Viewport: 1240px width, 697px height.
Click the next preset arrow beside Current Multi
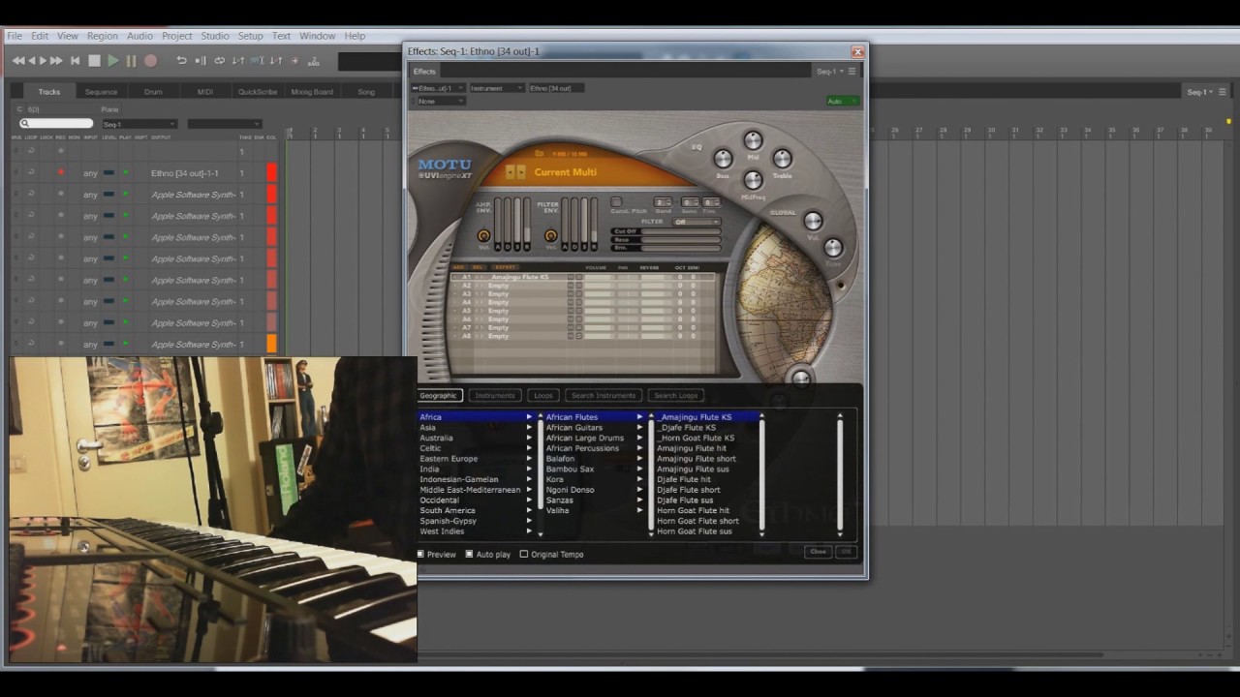[x=521, y=172]
